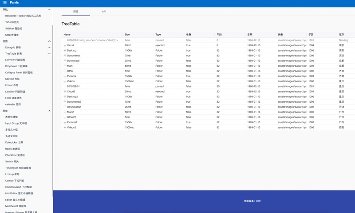Image resolution: width=355 pixels, height=213 pixels.
Task: Open 表单快捷键 page
Action: click(12, 117)
